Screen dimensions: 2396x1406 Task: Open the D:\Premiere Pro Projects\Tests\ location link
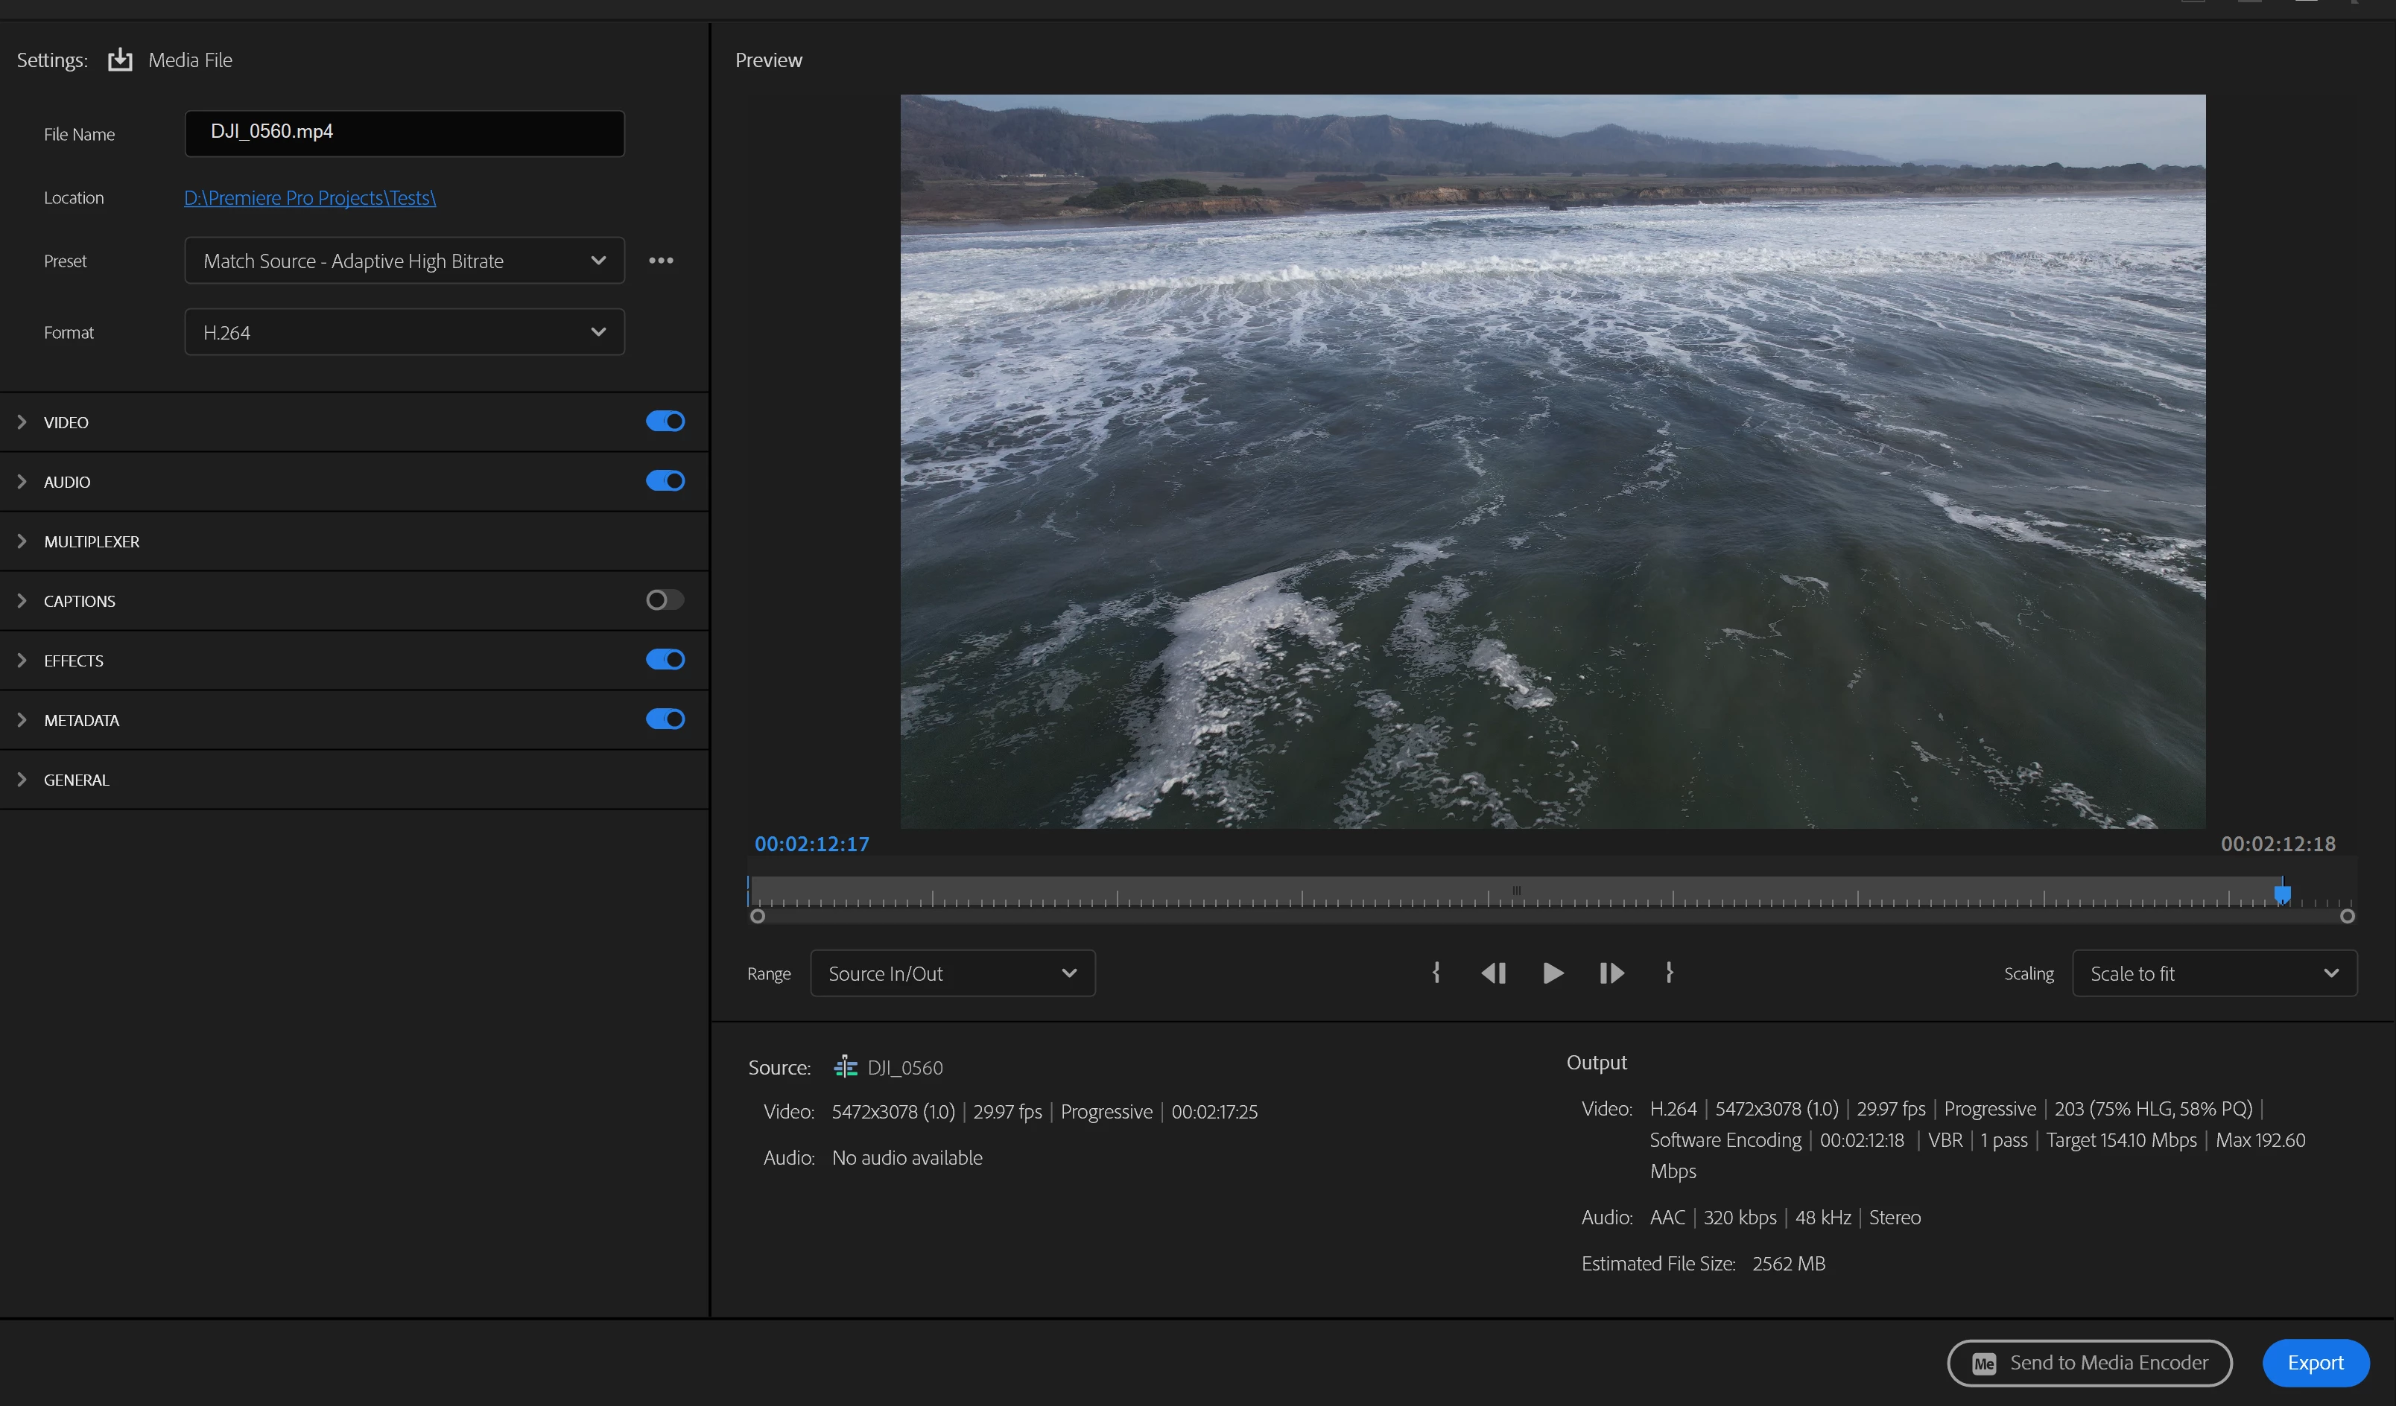pos(310,198)
